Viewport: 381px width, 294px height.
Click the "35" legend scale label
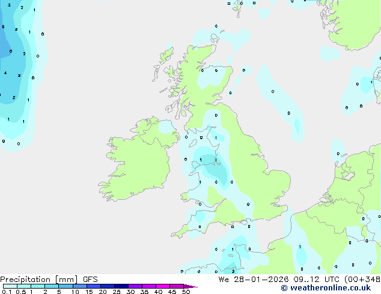pyautogui.click(x=144, y=292)
